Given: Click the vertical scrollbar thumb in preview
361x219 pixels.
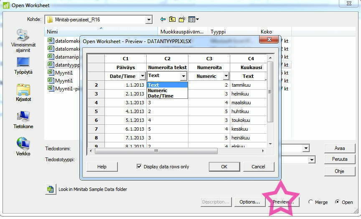Looking at the screenshot, I should point(270,92).
